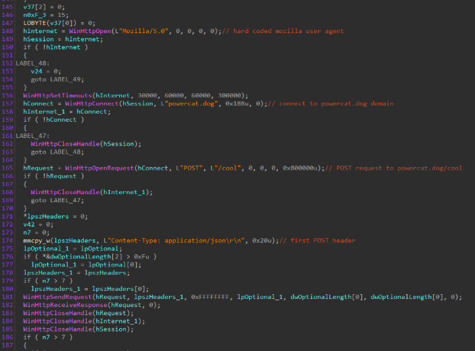Click the hSession = hInternet assignment
475x351 pixels.
point(63,39)
